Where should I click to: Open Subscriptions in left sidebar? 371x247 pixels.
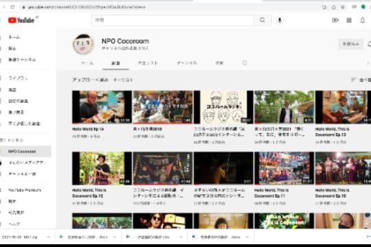pos(22,60)
